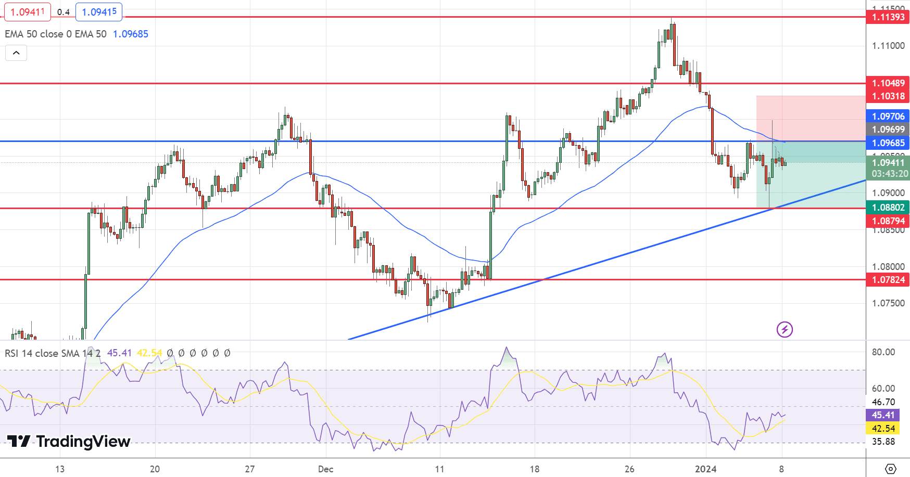Viewport: 910px width, 477px height.
Task: Select the EMA 50 close indicator legend
Action: 56,34
